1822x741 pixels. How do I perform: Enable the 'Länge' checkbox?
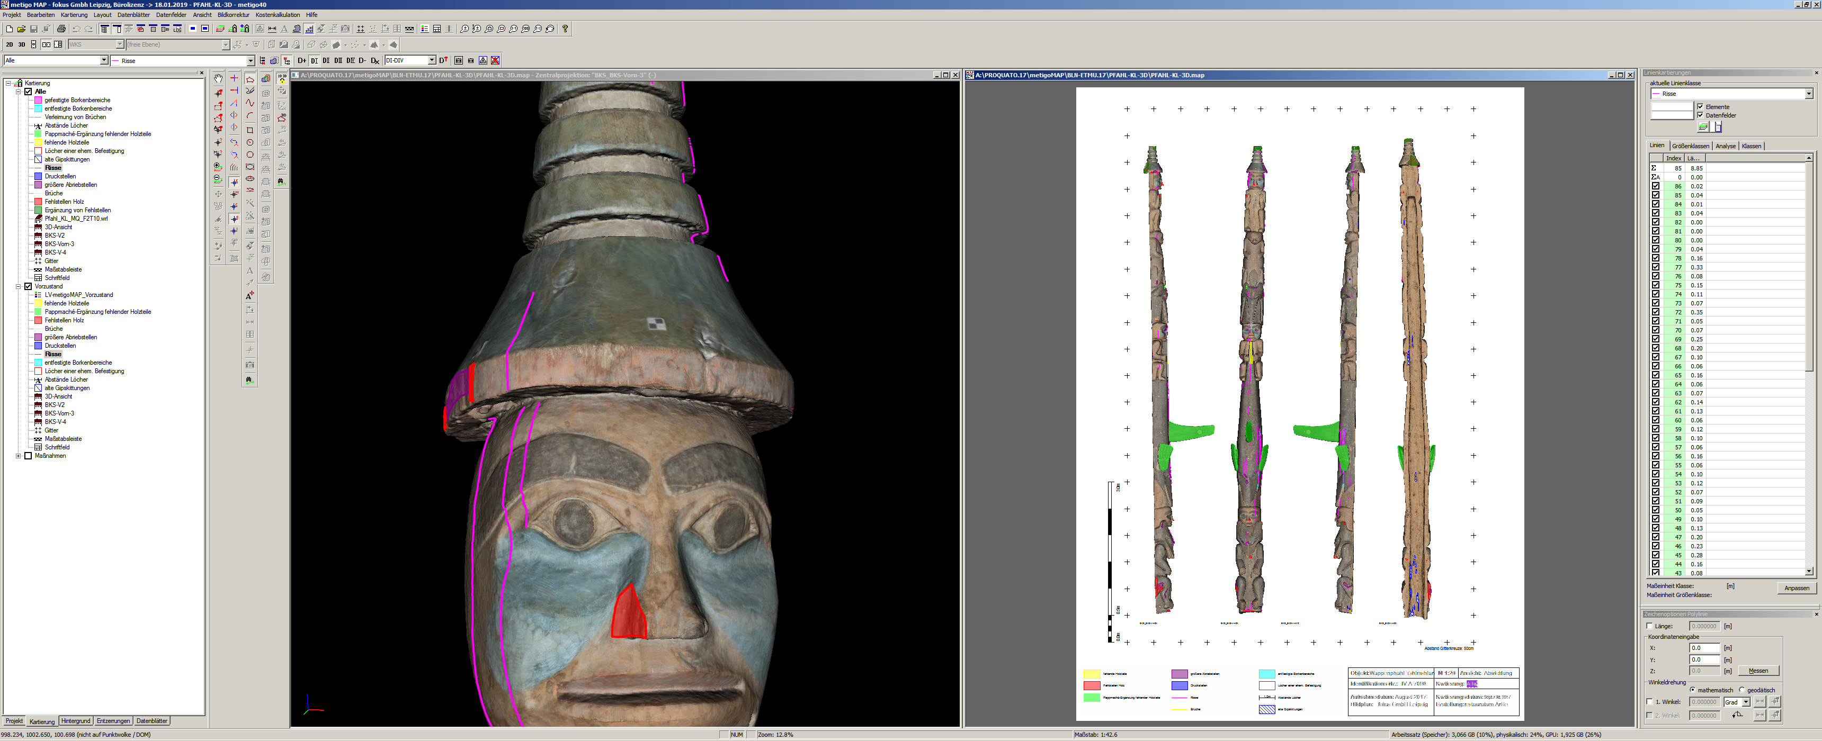pyautogui.click(x=1649, y=627)
